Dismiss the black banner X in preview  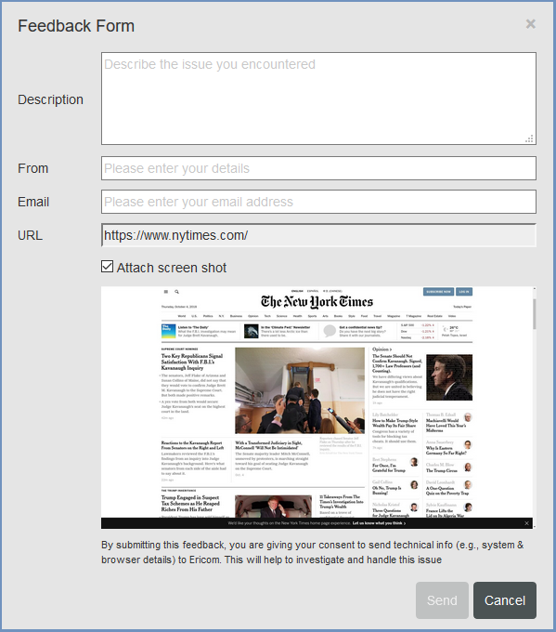(526, 523)
